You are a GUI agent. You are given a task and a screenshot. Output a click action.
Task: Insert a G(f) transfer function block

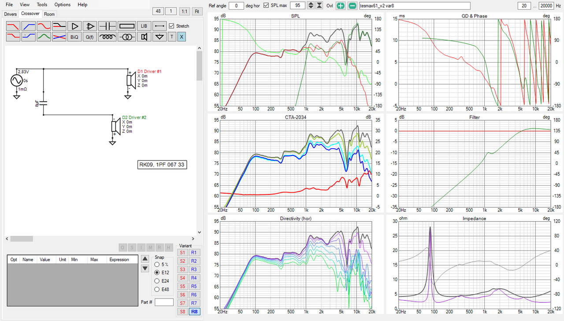pyautogui.click(x=89, y=37)
